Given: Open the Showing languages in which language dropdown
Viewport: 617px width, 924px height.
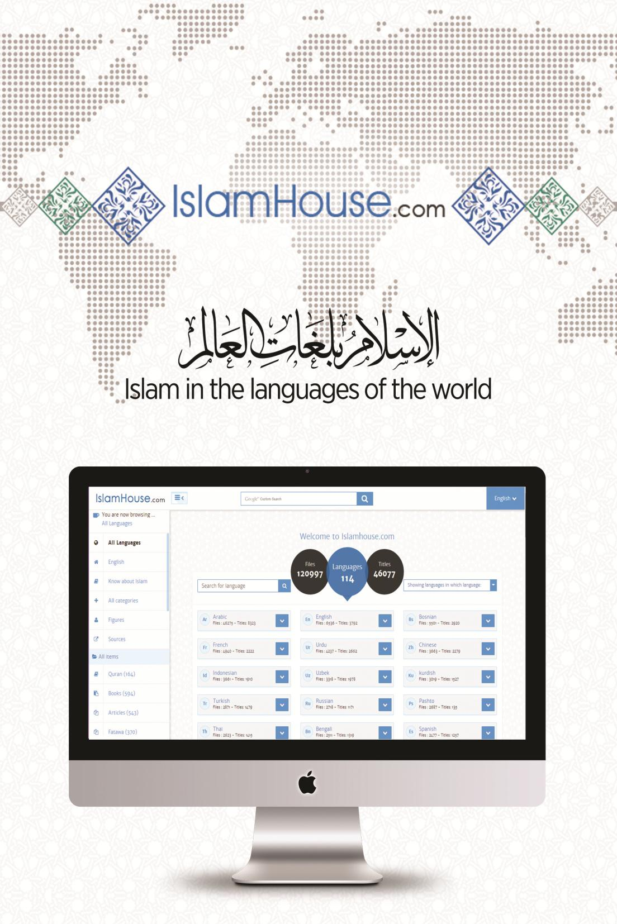Looking at the screenshot, I should [x=450, y=585].
